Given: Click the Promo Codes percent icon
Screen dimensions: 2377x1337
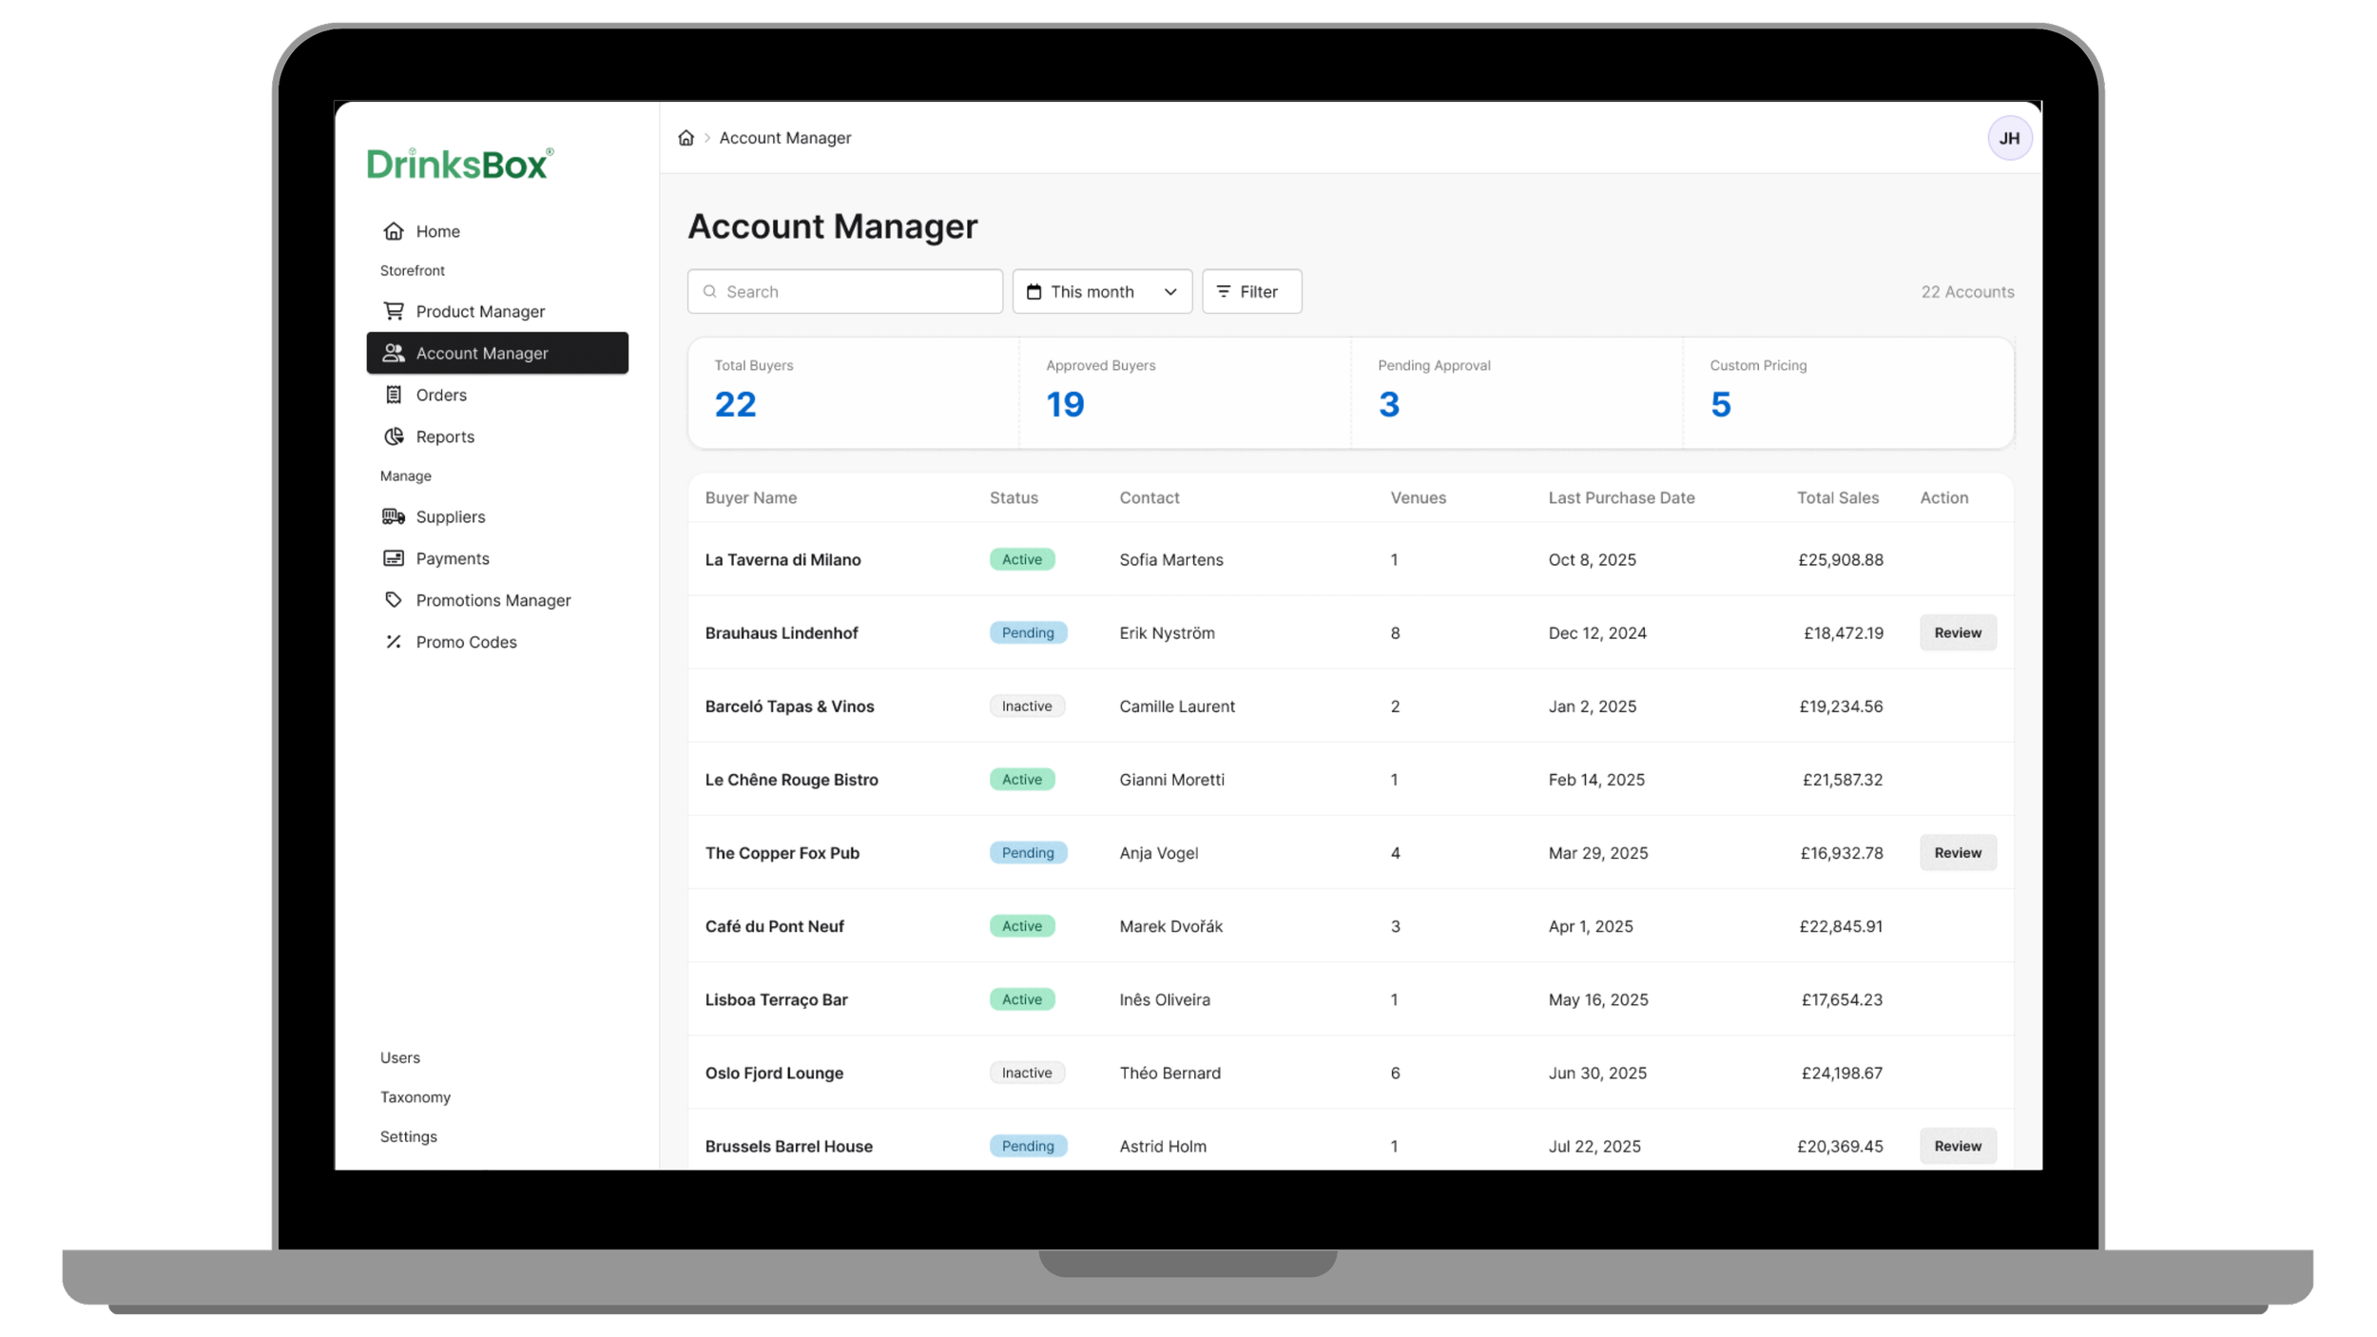Looking at the screenshot, I should [393, 642].
